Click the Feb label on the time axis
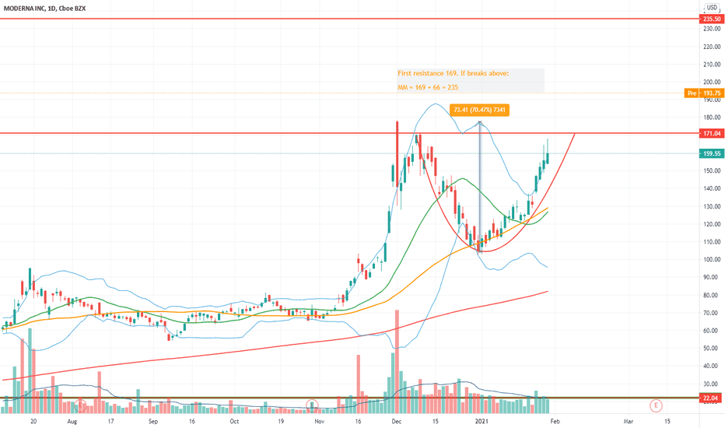This screenshot has height=428, width=725. (x=555, y=422)
